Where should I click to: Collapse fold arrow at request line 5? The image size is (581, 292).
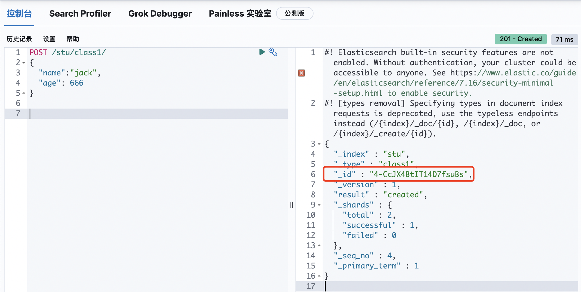pos(24,93)
